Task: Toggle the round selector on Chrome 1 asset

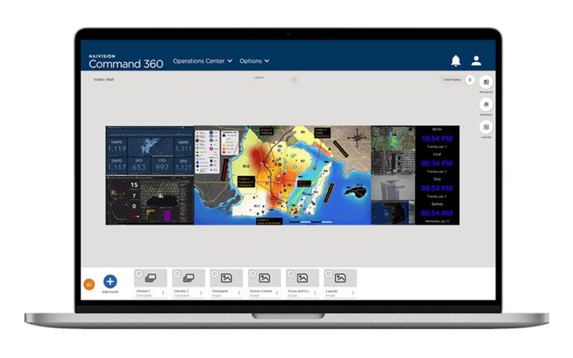Action: (x=139, y=273)
